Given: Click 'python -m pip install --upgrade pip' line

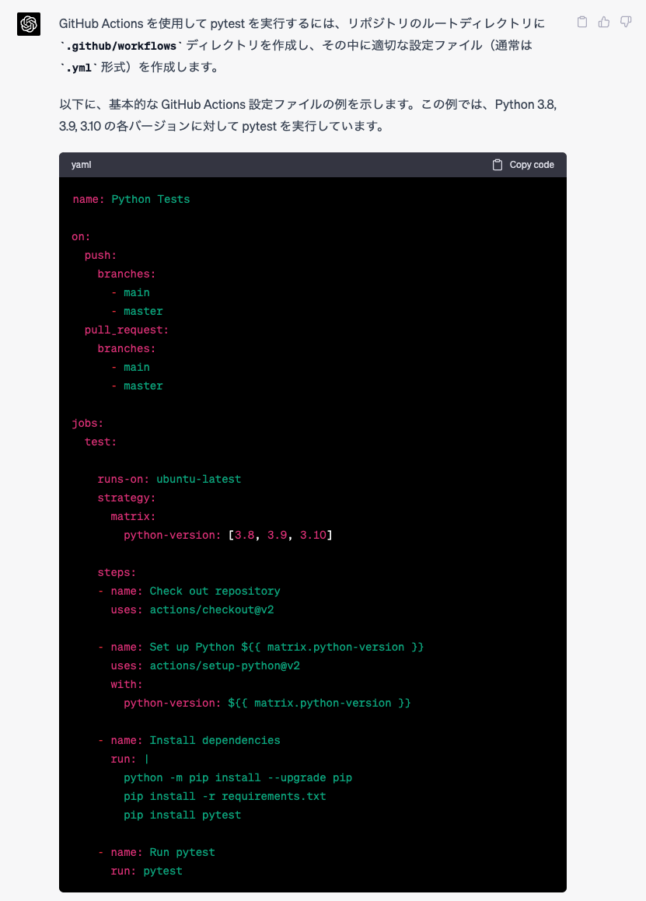Looking at the screenshot, I should tap(238, 777).
